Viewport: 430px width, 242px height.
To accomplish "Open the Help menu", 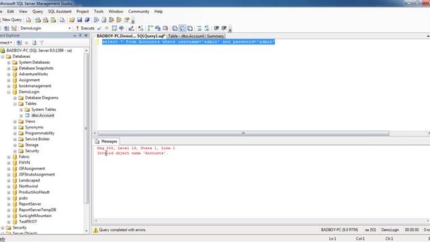I will click(x=159, y=11).
